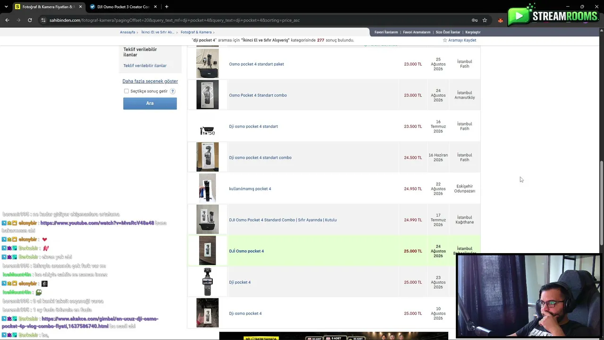Open the saved passwords key icon
This screenshot has width=604, height=340.
pos(475,20)
